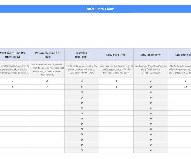Click Early Start Time cell with value 0

tap(116, 81)
